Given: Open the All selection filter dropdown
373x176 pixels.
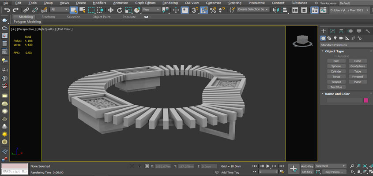Looking at the screenshot, I should tap(60, 10).
